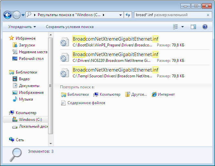Expand the arrow after "Windows (C..." breadcrumb
215x166 pixels.
104,15
